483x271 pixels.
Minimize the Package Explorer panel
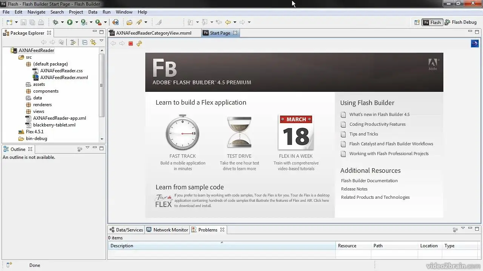click(x=94, y=32)
